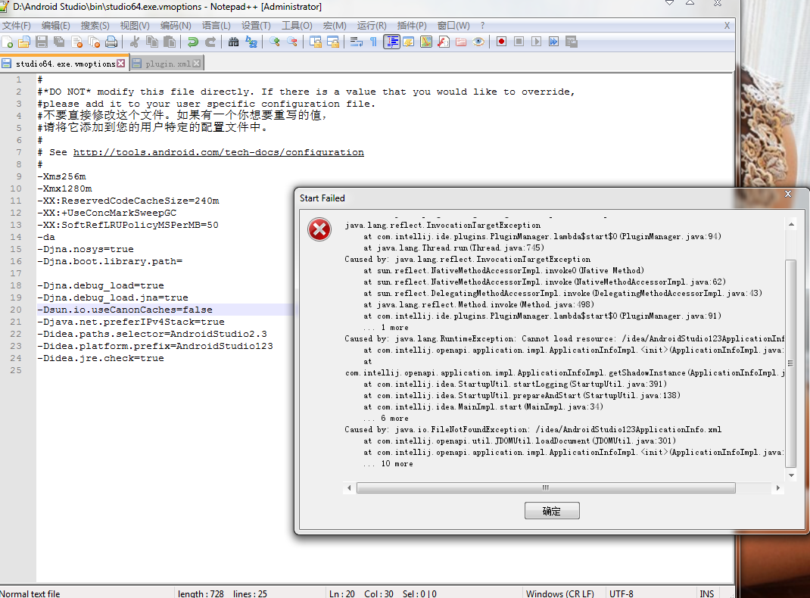Open the ? help menu
This screenshot has width=810, height=598.
(x=482, y=25)
